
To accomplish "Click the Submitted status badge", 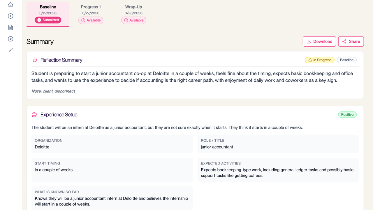I will pos(48,20).
